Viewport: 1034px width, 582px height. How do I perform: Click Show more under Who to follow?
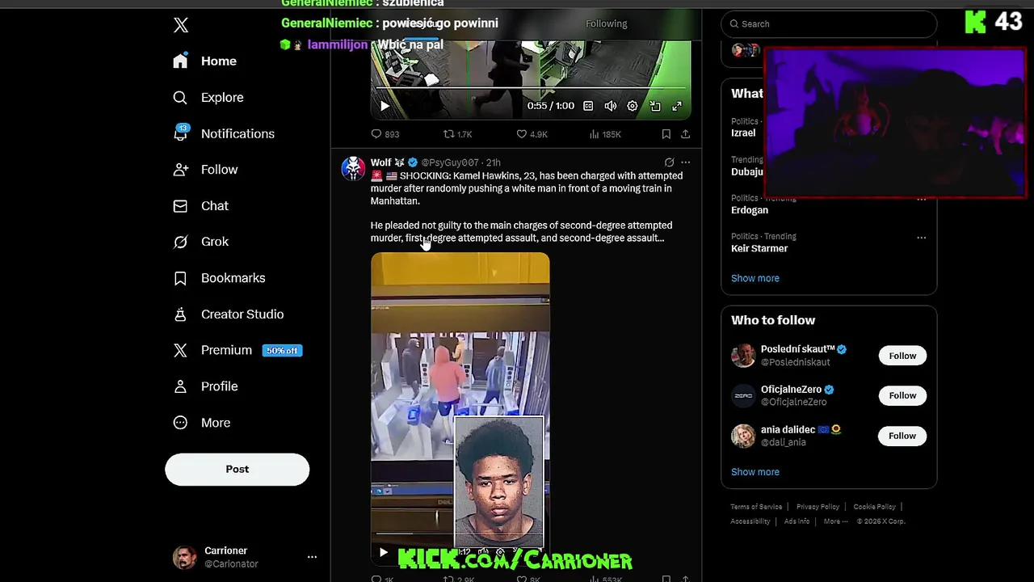coord(755,472)
